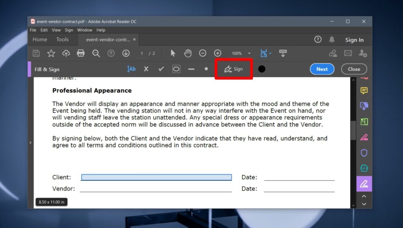Screen dimensions: 403x228
Task: Select the dot annotation tool
Action: coord(206,69)
